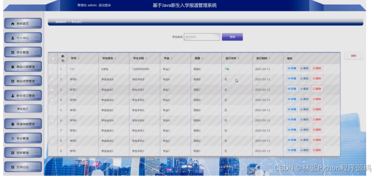The width and height of the screenshot is (377, 176).
Task: Click the 查询 search button
Action: tap(232, 37)
